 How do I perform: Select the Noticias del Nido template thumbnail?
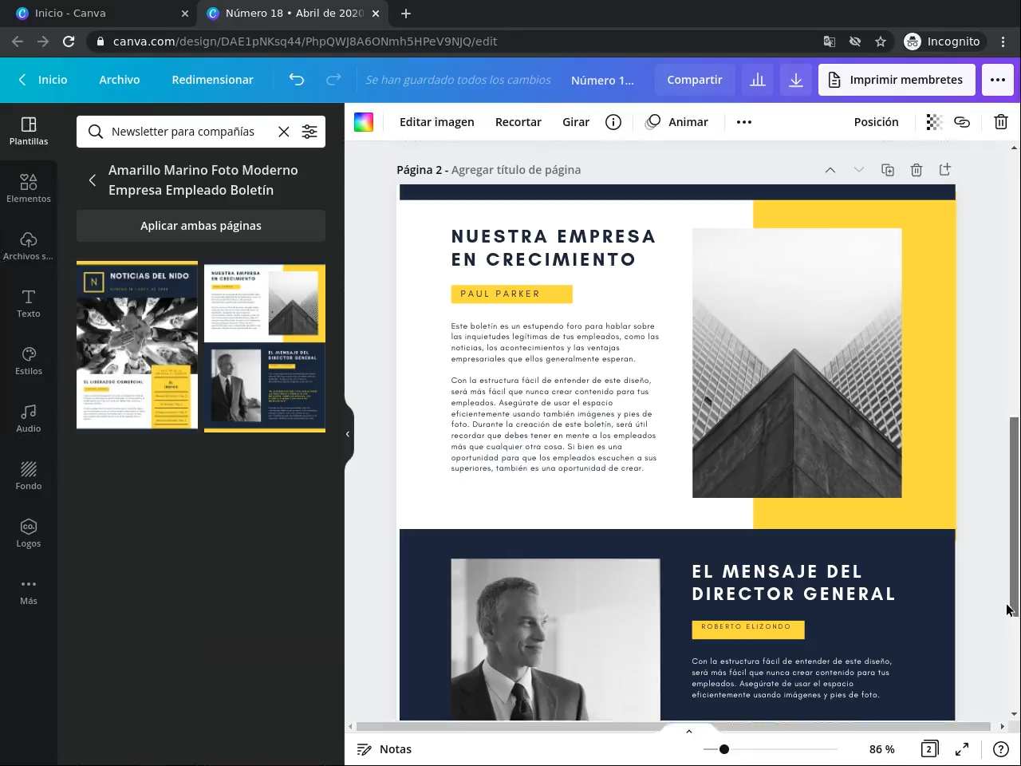click(137, 345)
